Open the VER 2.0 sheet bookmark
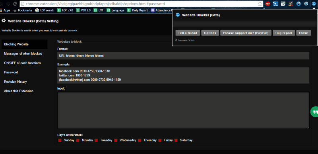The height and width of the screenshot is (154, 318). tap(83, 10)
